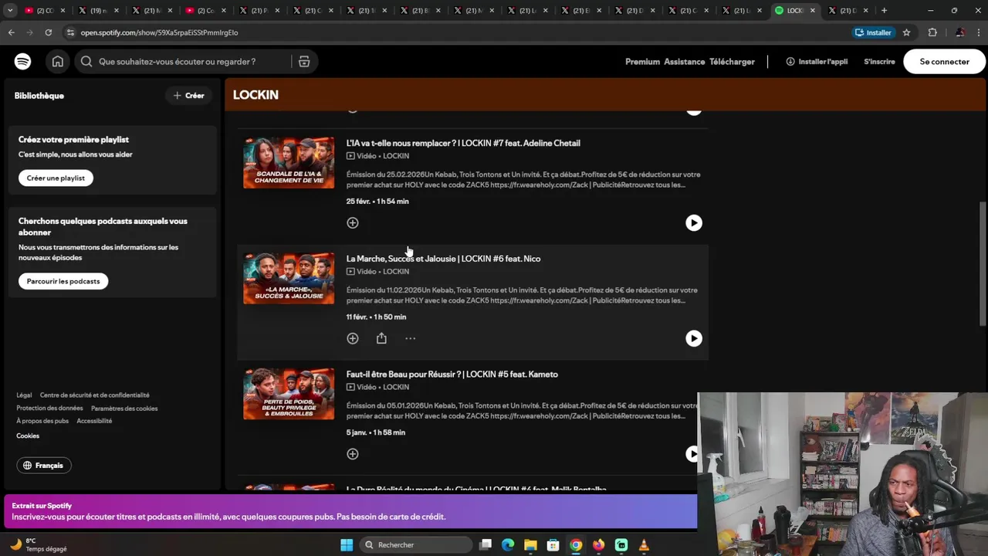Play LOCKIN #6 feat. Nico
The image size is (988, 556).
click(694, 338)
